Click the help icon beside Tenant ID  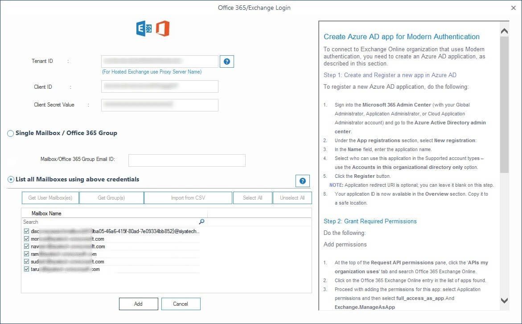tap(227, 62)
